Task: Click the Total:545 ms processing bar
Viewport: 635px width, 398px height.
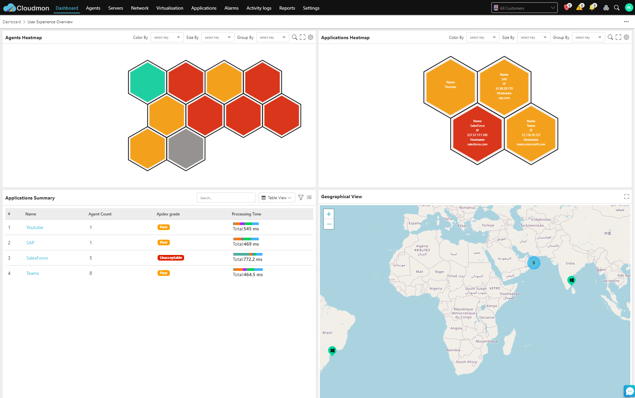Action: point(246,224)
